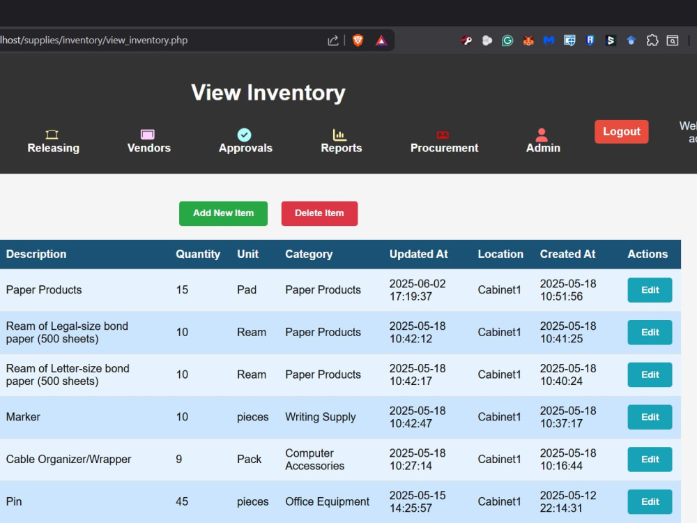Click the Brave Rewards triangle icon
The height and width of the screenshot is (523, 697).
coord(381,40)
